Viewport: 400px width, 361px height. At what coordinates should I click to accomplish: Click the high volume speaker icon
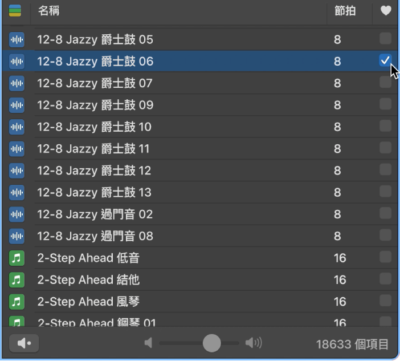[254, 343]
